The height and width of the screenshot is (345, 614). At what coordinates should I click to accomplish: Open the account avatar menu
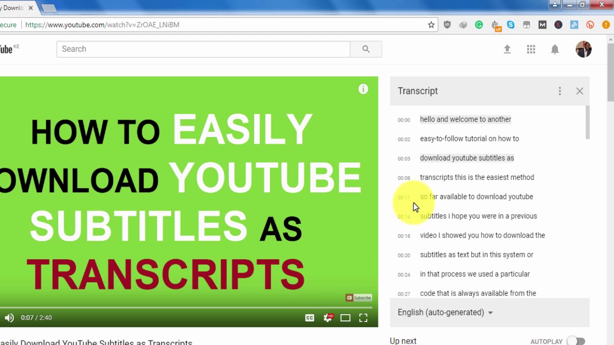[584, 49]
